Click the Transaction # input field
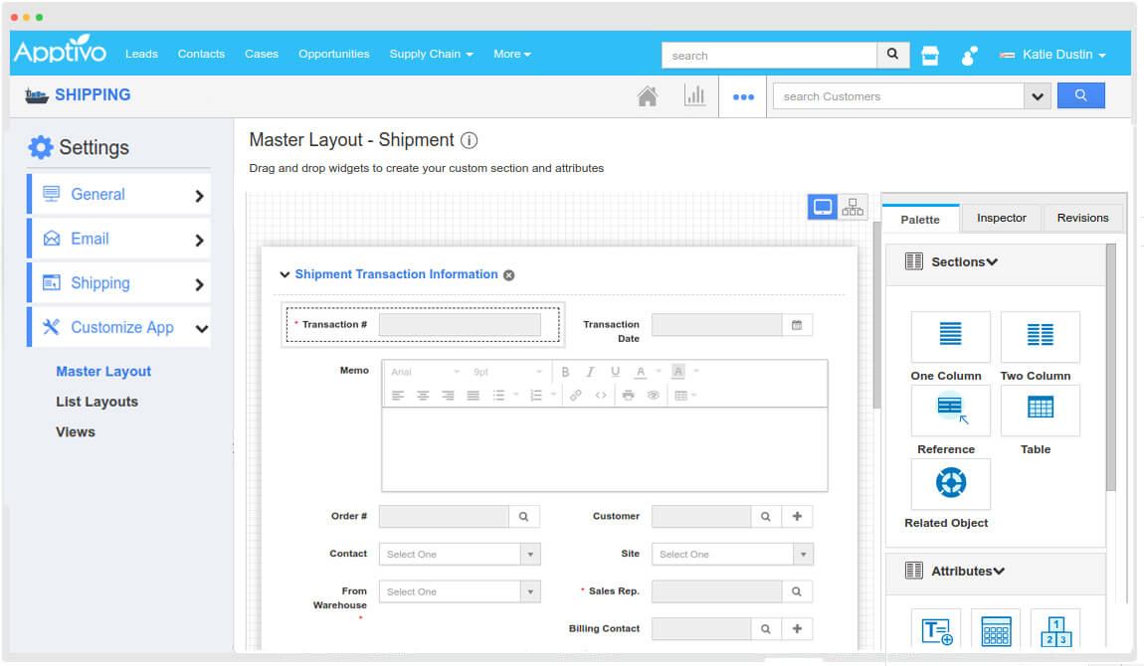Viewport: 1144px width, 666px height. [x=460, y=324]
